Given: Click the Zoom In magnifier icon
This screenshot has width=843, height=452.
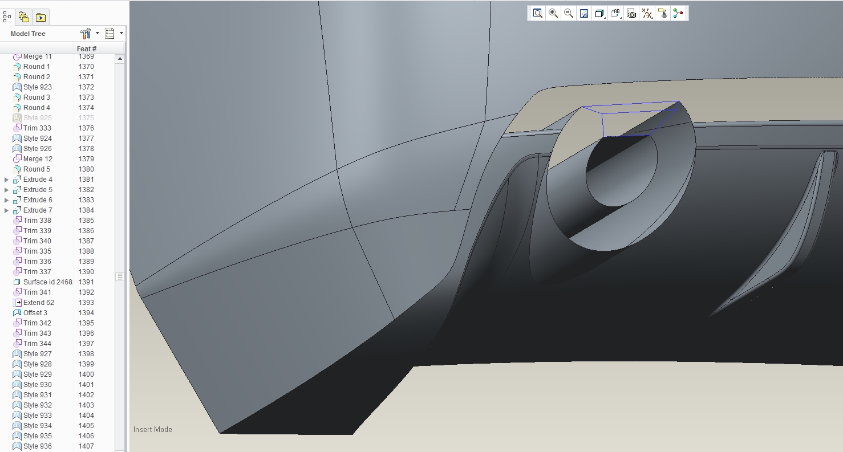Looking at the screenshot, I should (553, 13).
